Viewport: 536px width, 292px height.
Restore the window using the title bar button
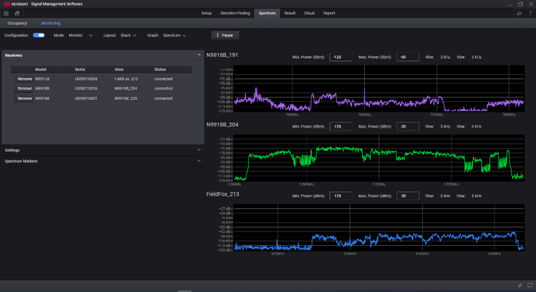click(x=520, y=4)
